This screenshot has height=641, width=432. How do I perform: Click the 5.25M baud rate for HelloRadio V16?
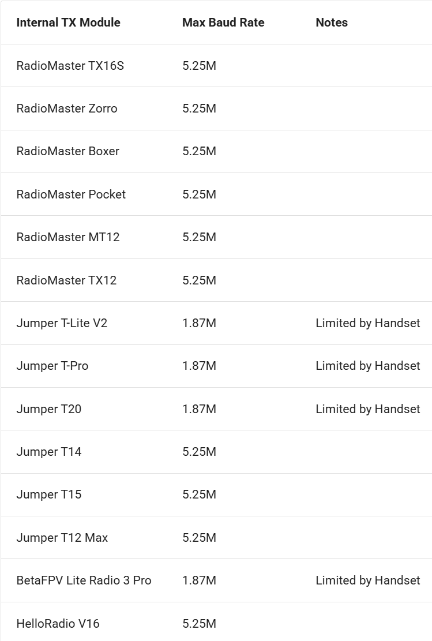click(x=199, y=624)
